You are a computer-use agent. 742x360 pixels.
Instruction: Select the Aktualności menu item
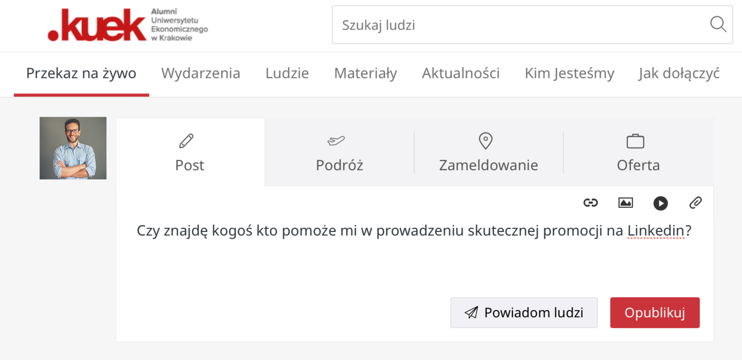pyautogui.click(x=461, y=73)
